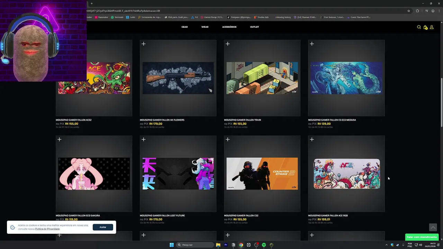Open Mousepad Gamer Fallen Ace RGB title

pyautogui.click(x=328, y=215)
